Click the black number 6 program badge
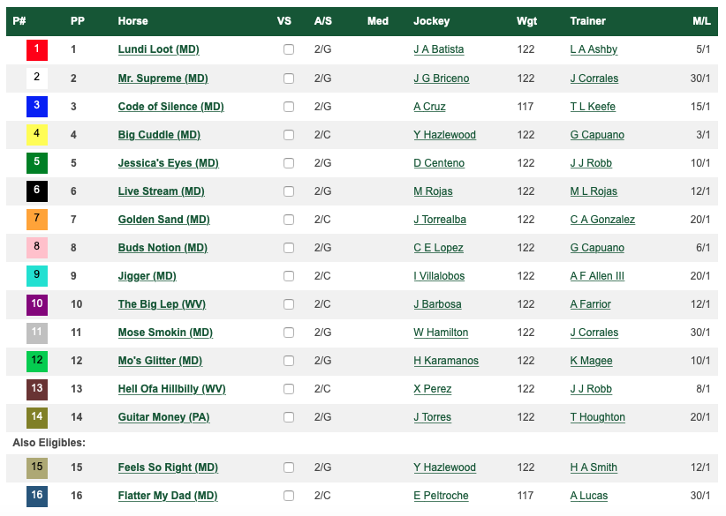Screen dimensions: 726x516 tap(37, 191)
